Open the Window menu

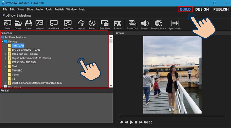coord(71,9)
